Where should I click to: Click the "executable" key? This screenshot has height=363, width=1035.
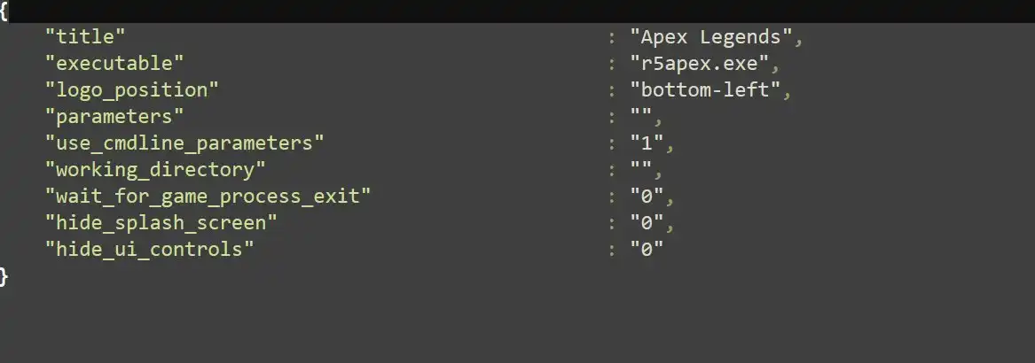click(x=115, y=64)
